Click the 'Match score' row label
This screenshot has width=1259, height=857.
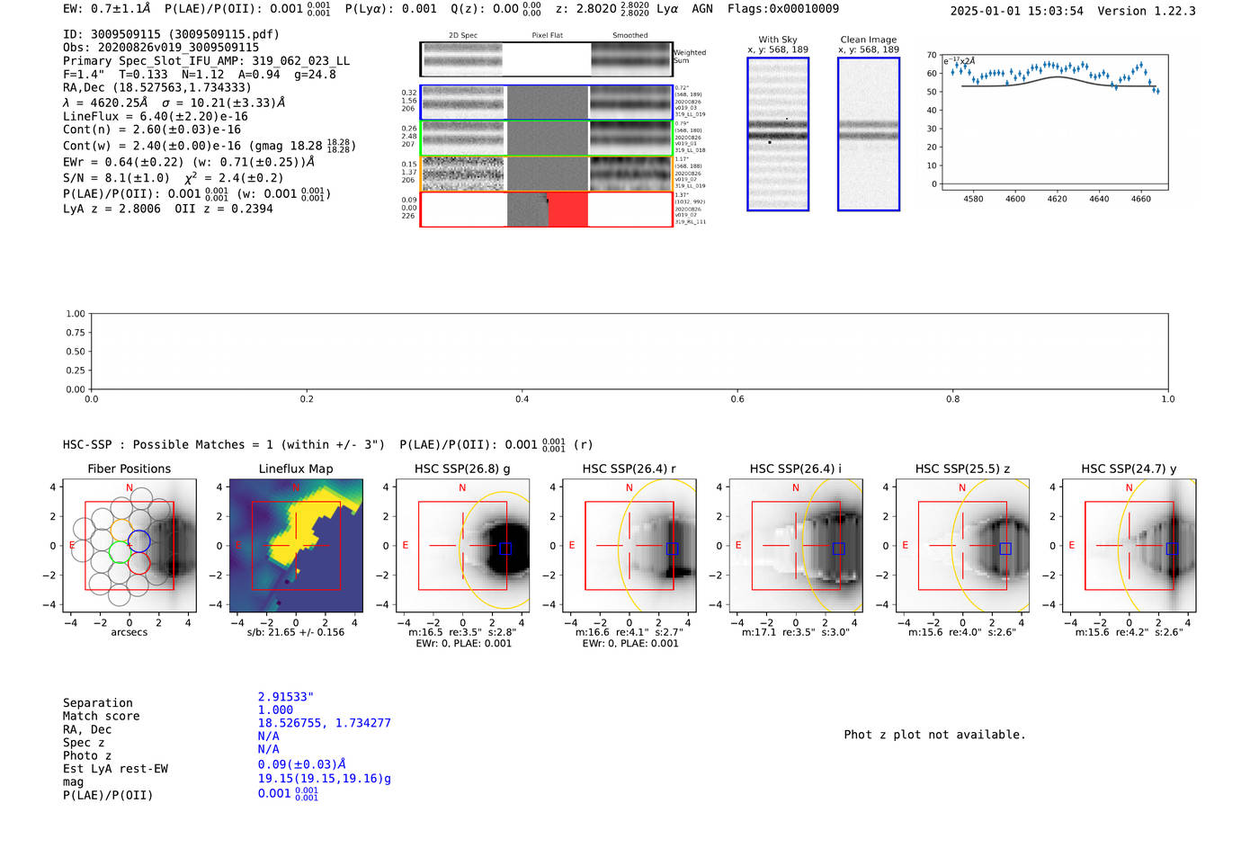[x=102, y=716]
